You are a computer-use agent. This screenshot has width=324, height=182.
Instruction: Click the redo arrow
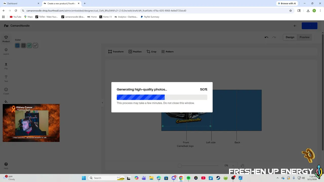coord(274,37)
